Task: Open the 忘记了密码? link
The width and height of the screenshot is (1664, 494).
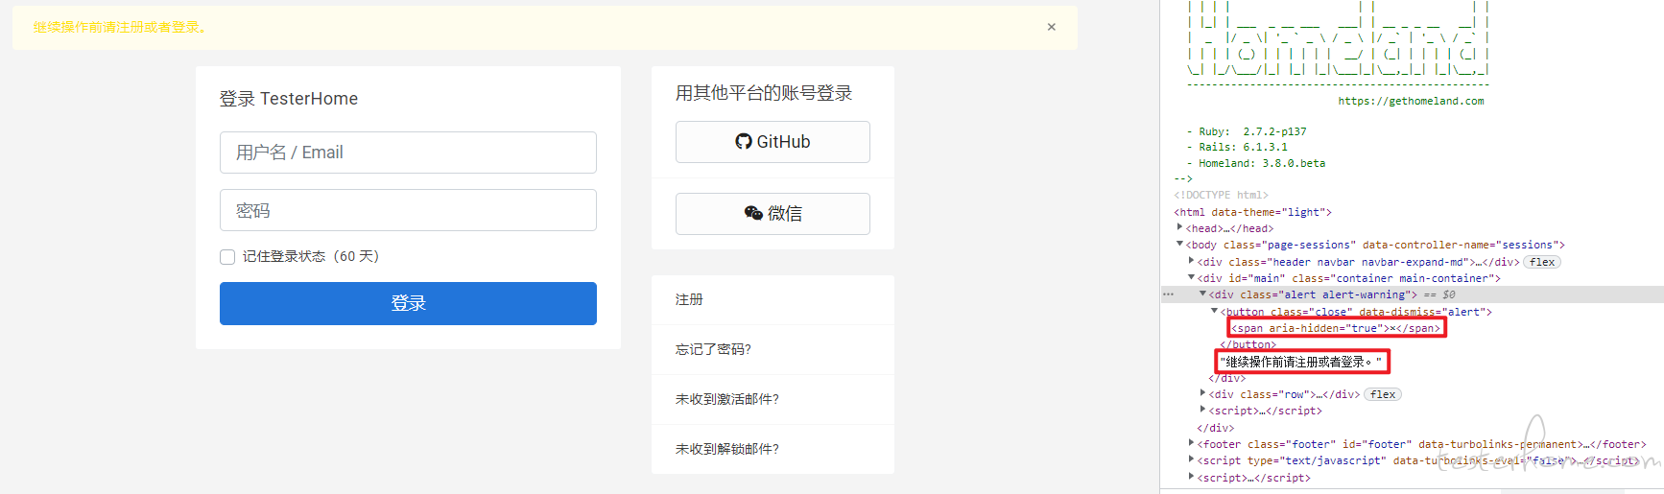Action: [713, 349]
